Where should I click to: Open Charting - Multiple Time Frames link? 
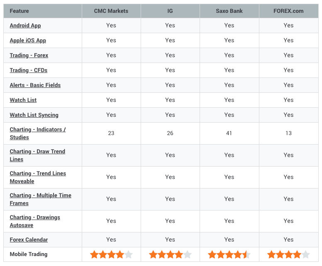click(40, 199)
